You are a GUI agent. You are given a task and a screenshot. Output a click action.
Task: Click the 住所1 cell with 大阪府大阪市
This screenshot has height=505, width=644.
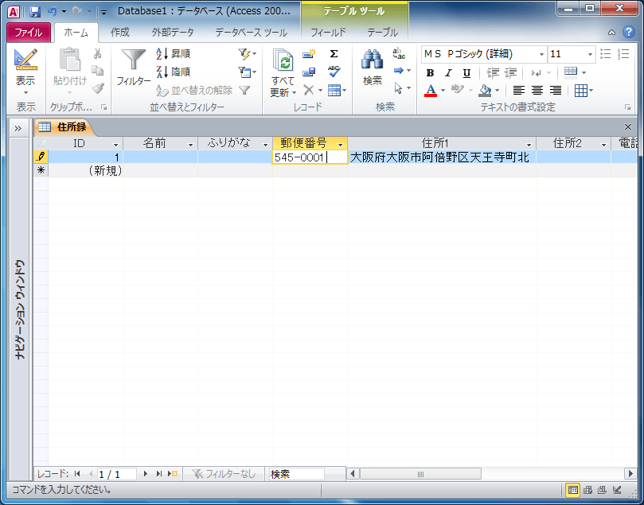point(442,157)
